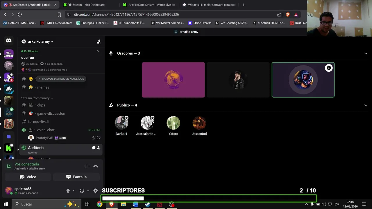Open audience member Yatoro
The width and height of the screenshot is (372, 209).
(x=173, y=126)
